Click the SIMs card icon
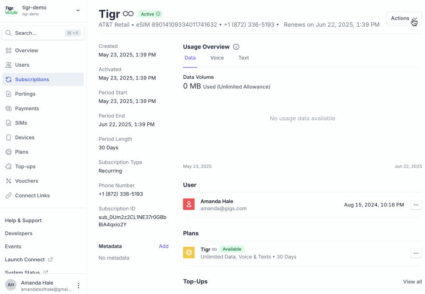The width and height of the screenshot is (425, 294). click(9, 123)
